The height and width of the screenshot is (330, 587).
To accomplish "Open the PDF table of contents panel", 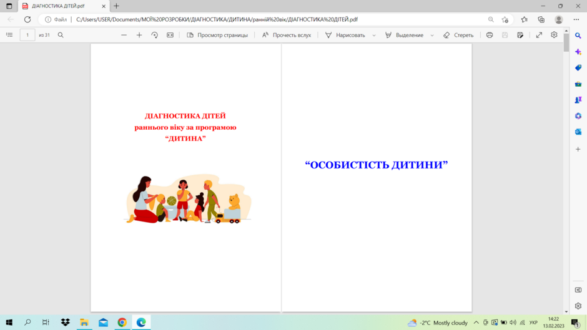I will (9, 35).
